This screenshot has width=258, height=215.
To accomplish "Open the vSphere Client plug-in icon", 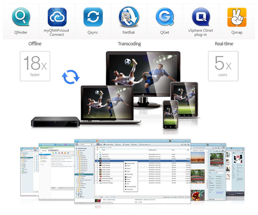I will click(201, 17).
